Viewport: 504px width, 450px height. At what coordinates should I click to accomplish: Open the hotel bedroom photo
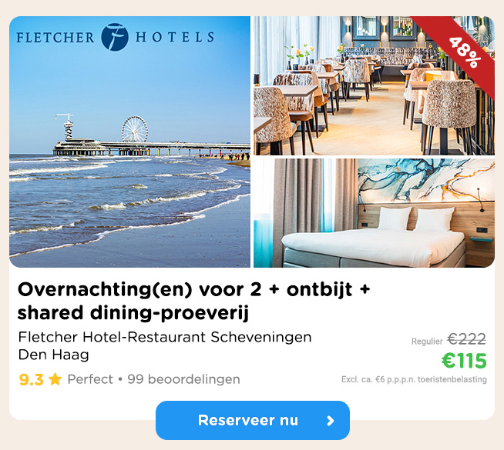(374, 213)
